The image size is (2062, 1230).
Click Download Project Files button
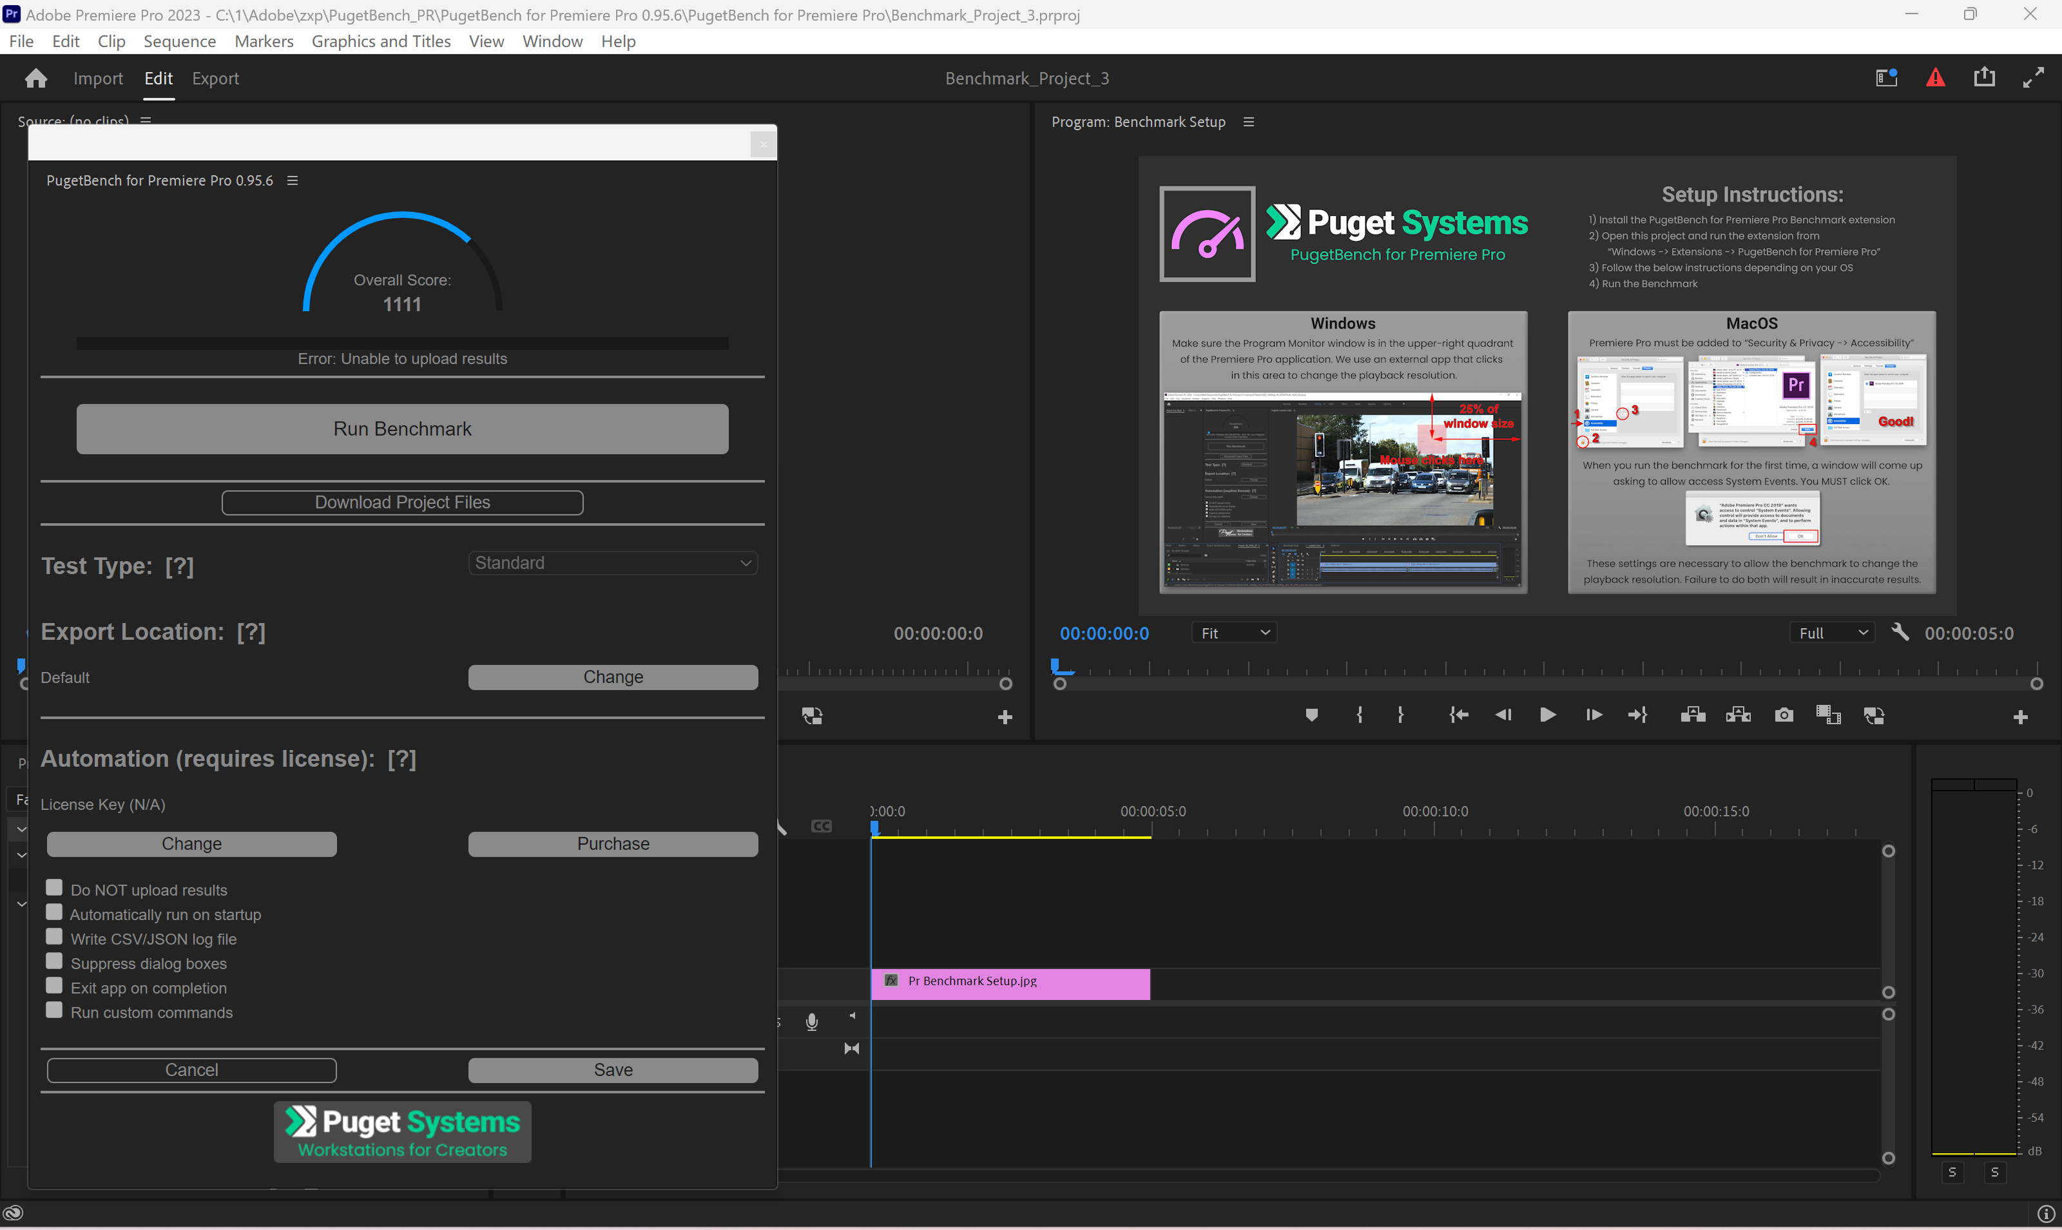402,503
